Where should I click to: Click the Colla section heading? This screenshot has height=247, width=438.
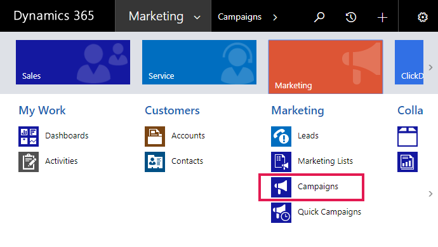[x=410, y=110]
